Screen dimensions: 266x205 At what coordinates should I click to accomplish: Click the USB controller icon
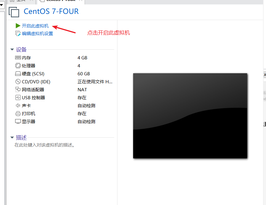coord(18,97)
